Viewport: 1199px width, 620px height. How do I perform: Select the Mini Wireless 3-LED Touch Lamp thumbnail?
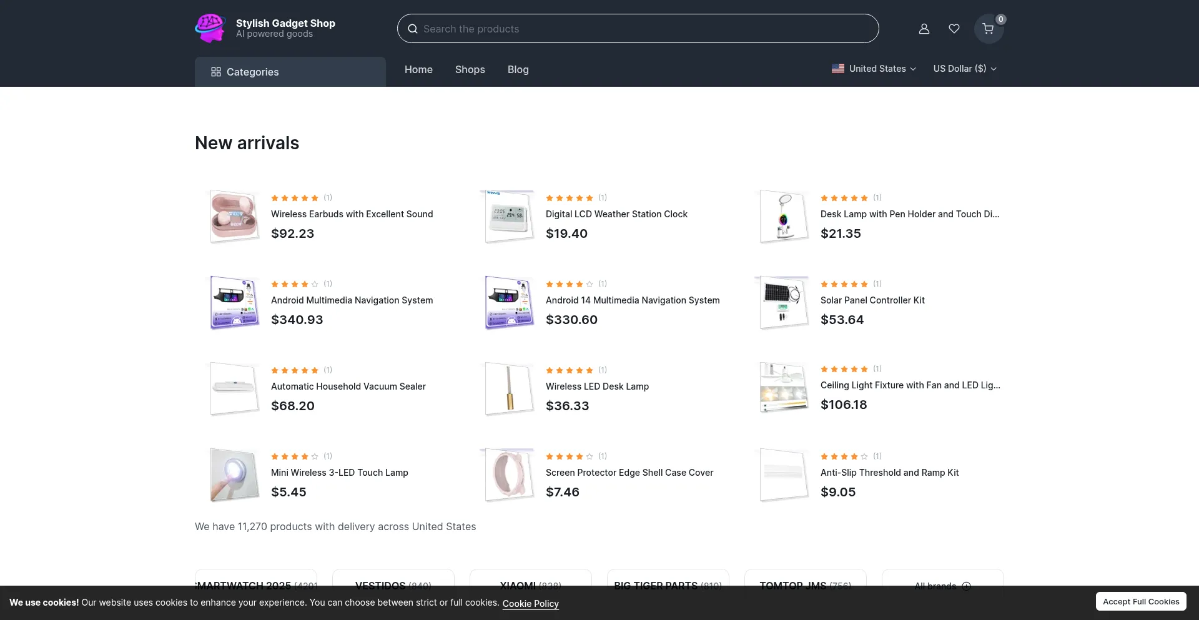point(234,475)
